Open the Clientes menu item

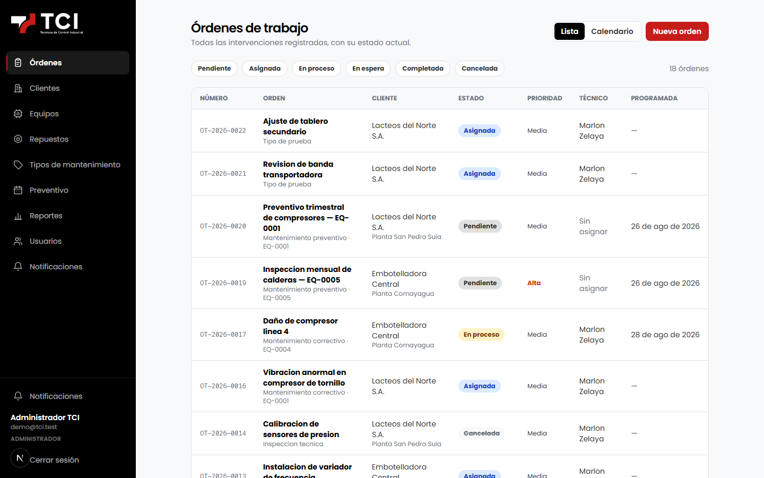click(x=68, y=88)
